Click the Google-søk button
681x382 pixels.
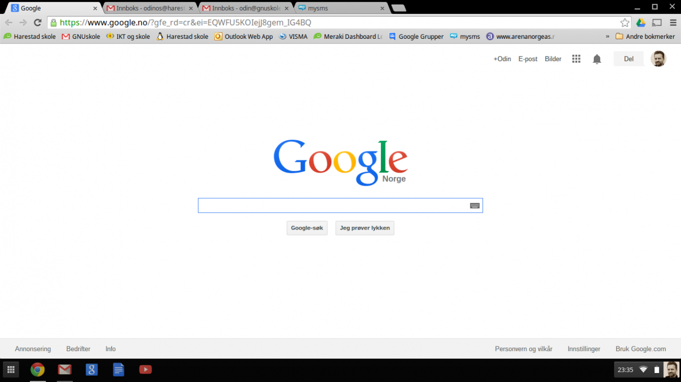click(307, 228)
